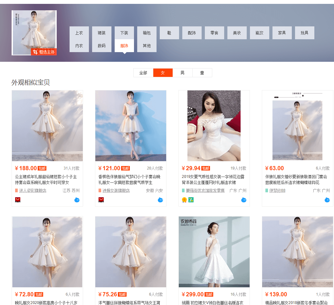Viewport: 334px width, 305px height.
Task: Select the 服饰 category tab
Action: 124,46
